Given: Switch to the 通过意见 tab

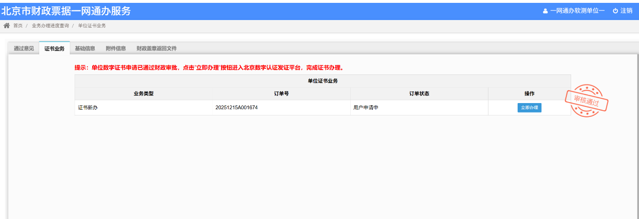Looking at the screenshot, I should (x=24, y=48).
